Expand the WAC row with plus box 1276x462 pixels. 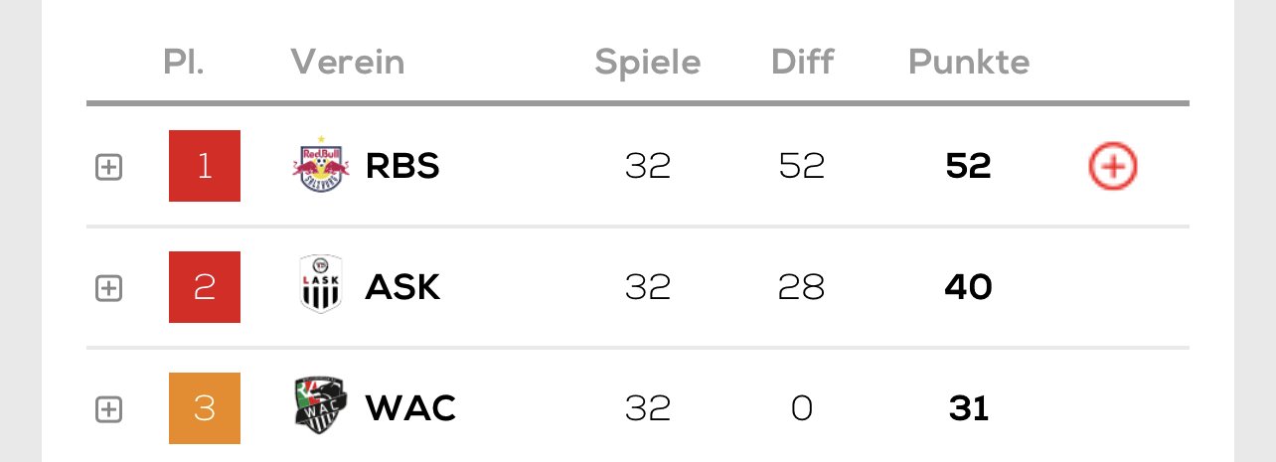click(x=108, y=409)
